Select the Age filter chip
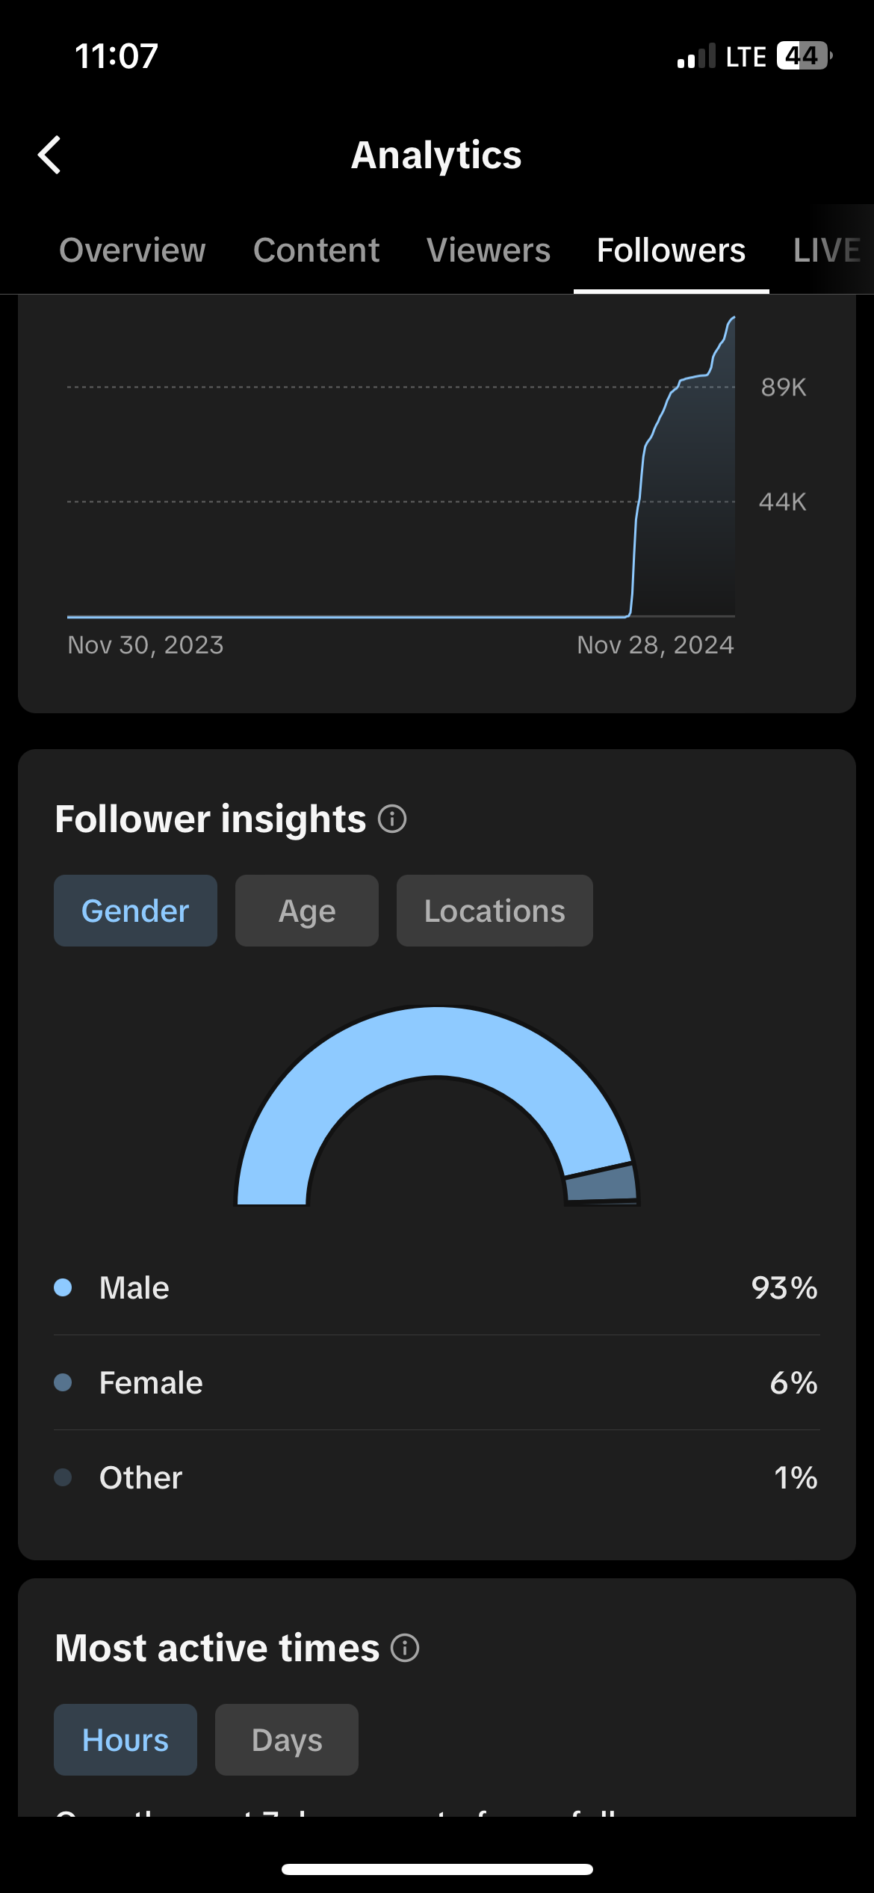 (x=307, y=911)
